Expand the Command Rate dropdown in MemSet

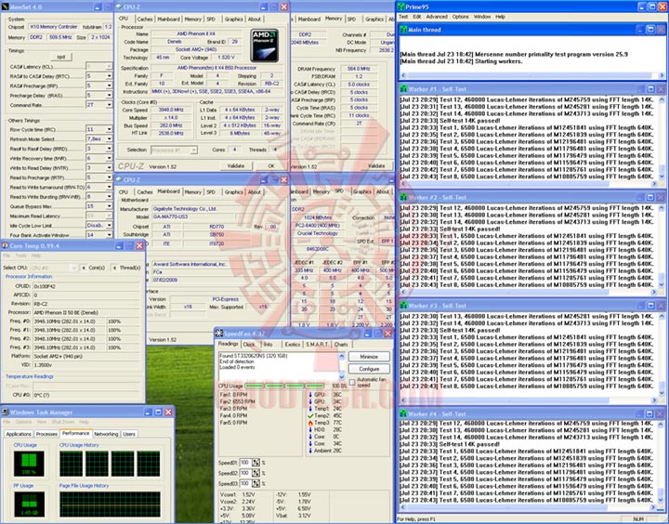click(109, 105)
